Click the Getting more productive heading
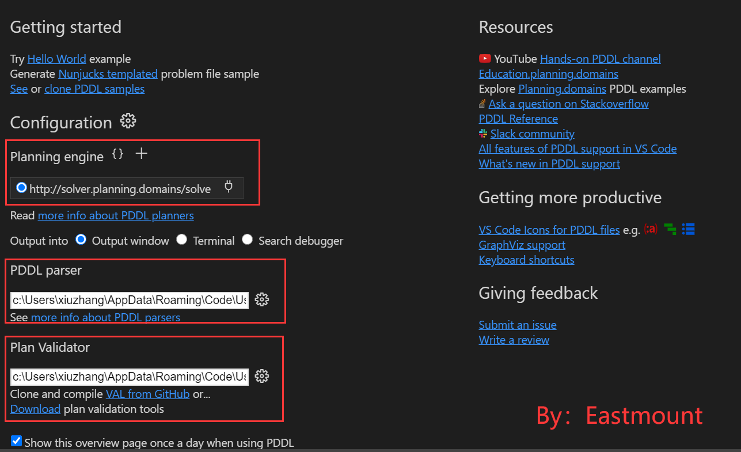Viewport: 741px width, 452px height. 570,197
